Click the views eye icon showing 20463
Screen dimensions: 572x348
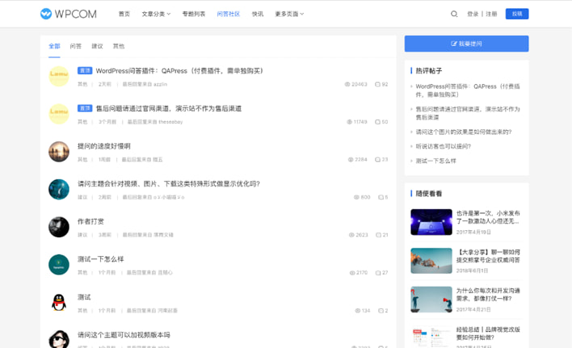point(347,84)
